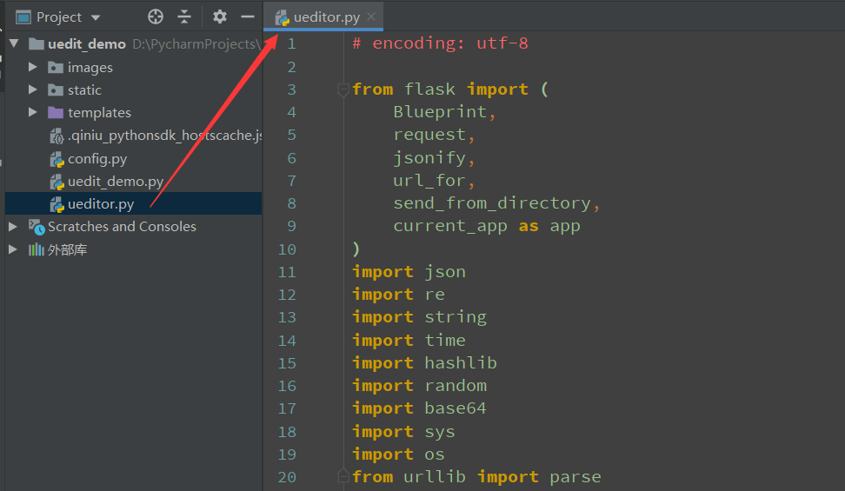Open the Project view dropdown

click(96, 17)
